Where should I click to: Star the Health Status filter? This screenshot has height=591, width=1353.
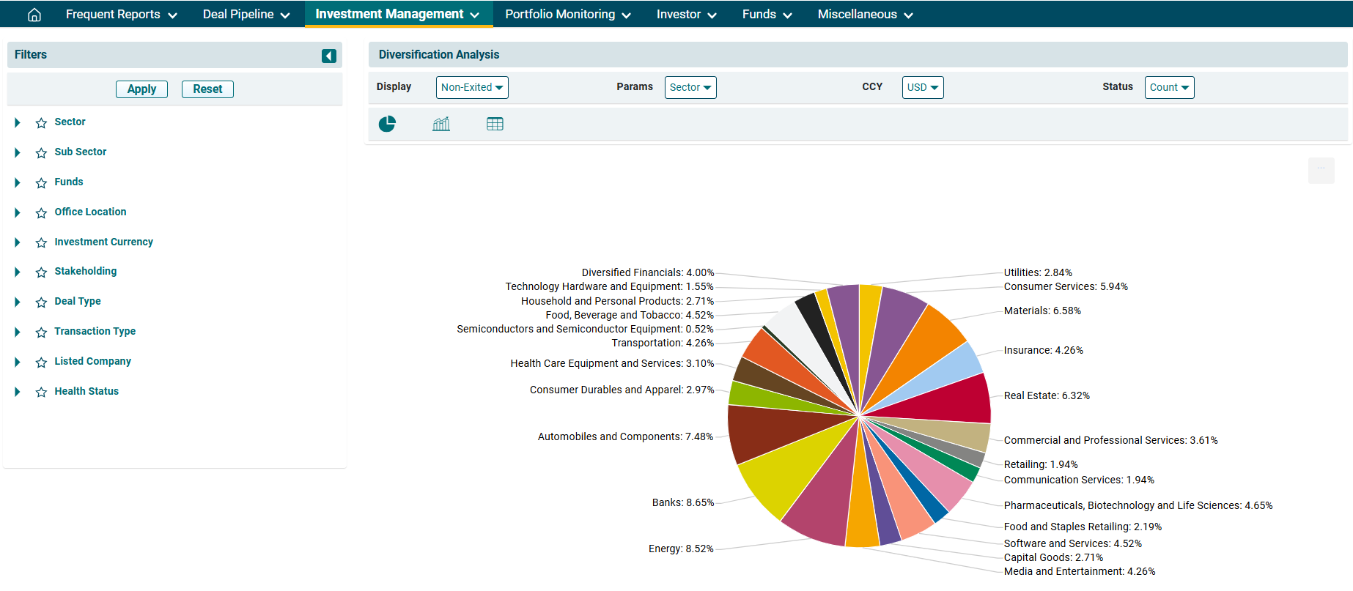[x=42, y=393]
